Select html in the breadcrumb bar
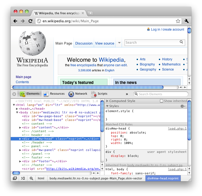The height and width of the screenshot is (196, 202). click(41, 178)
